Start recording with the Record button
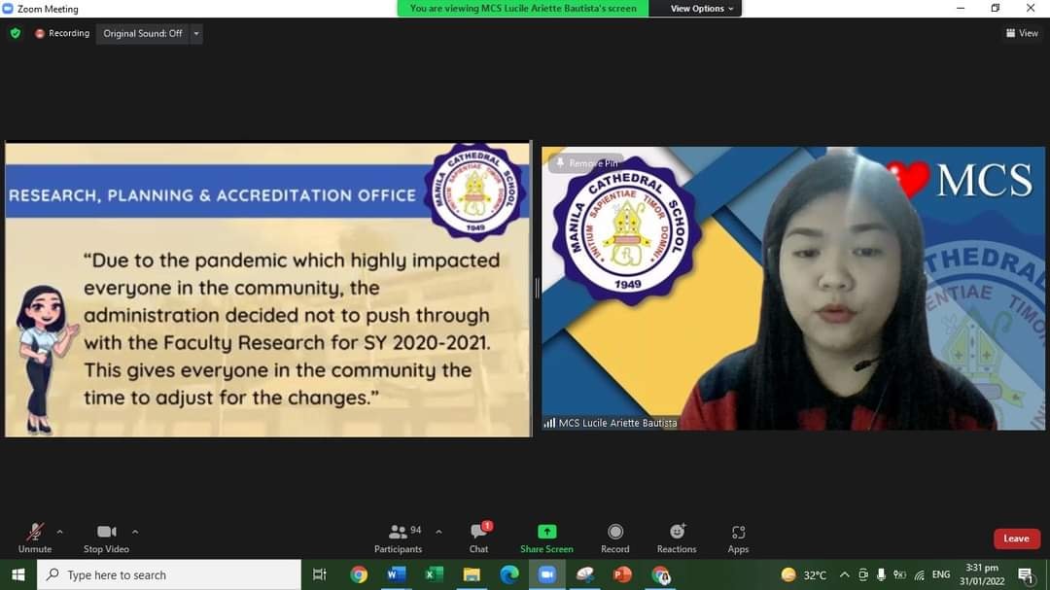 click(614, 538)
